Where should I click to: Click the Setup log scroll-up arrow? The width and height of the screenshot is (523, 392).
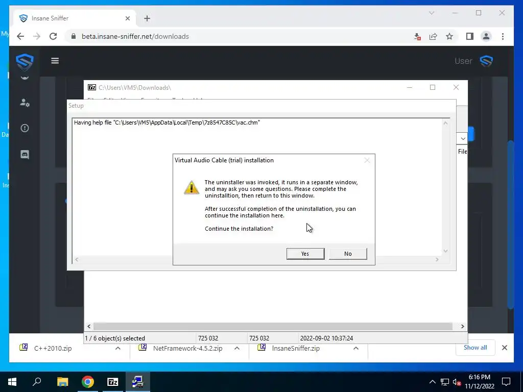(445, 123)
